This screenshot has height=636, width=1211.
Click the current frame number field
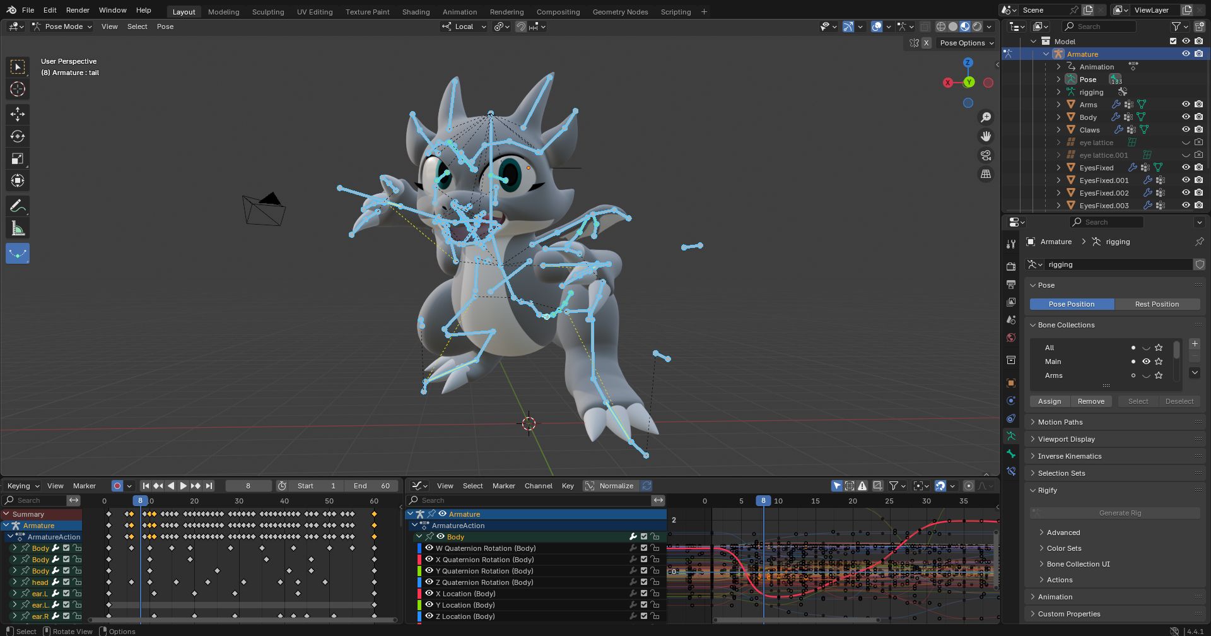pos(249,486)
